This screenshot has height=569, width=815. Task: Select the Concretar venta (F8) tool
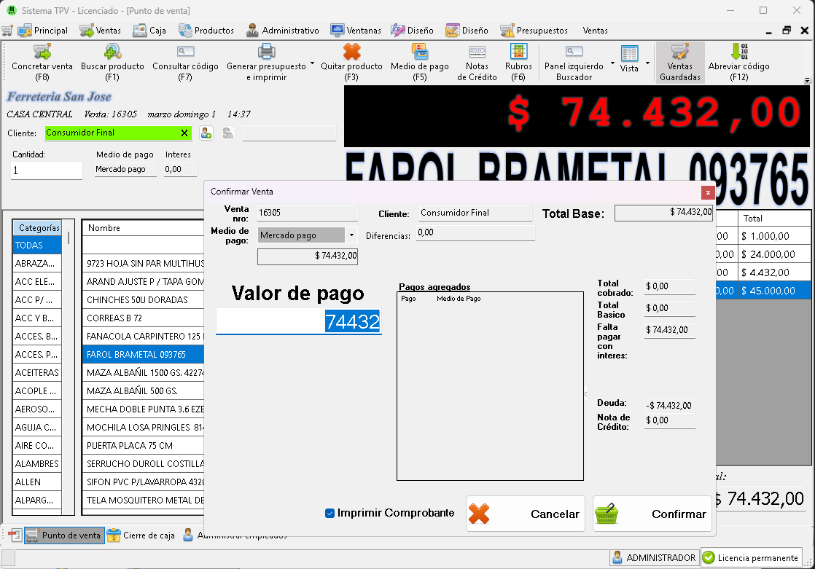point(42,62)
